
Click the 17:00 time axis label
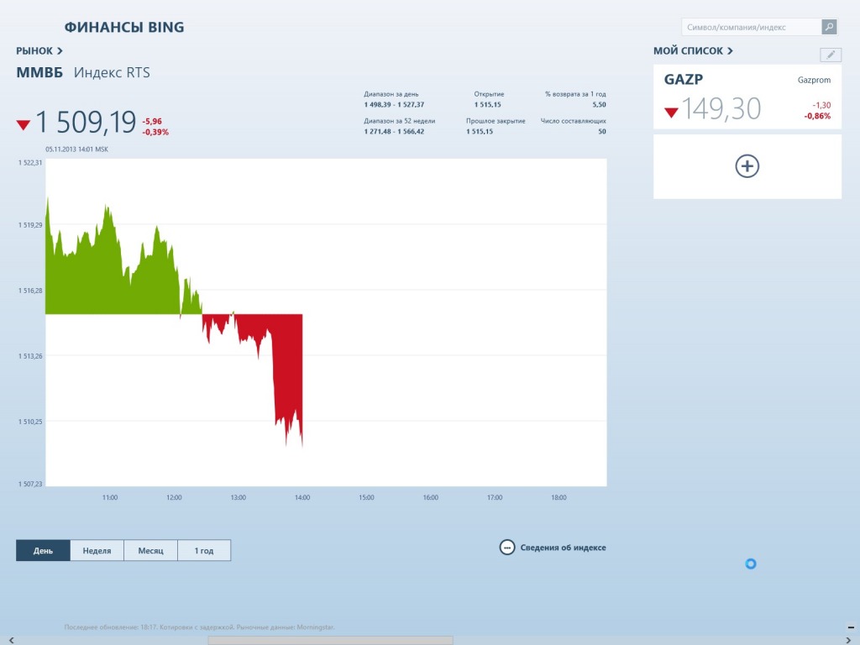(495, 498)
